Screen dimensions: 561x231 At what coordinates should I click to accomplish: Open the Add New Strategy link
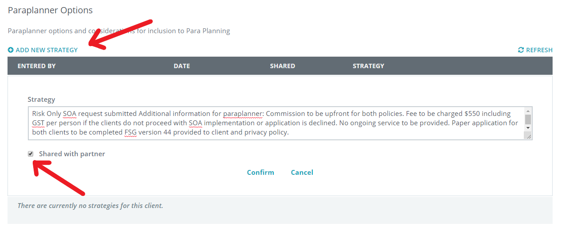point(46,50)
